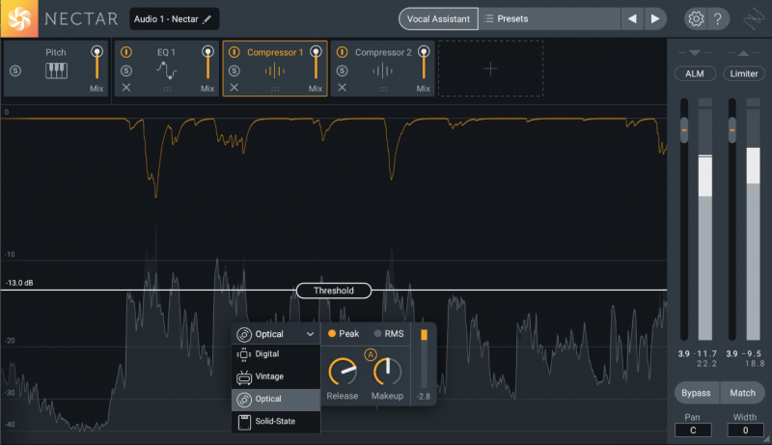
Task: Click the hamburger icon next to Presets
Action: pos(488,18)
